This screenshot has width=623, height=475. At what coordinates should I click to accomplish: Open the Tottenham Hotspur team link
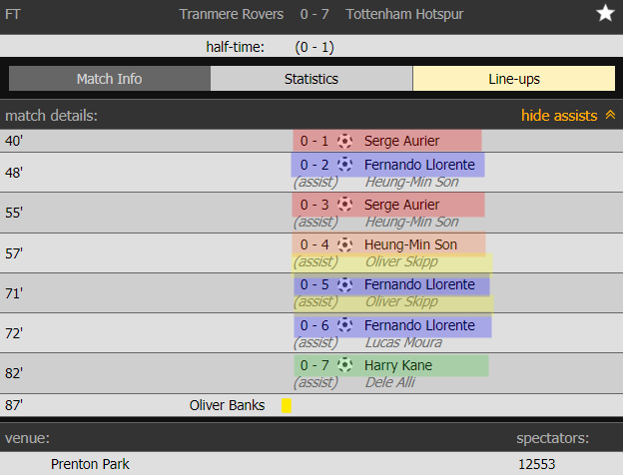click(404, 14)
